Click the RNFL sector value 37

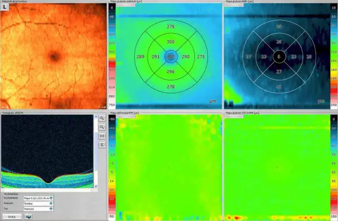coord(249,57)
